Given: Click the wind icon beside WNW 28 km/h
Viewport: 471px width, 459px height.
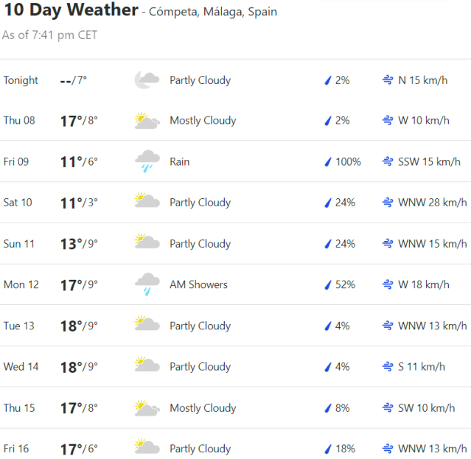Looking at the screenshot, I should coord(387,203).
